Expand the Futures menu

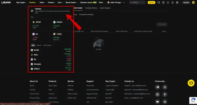pyautogui.click(x=52, y=3)
